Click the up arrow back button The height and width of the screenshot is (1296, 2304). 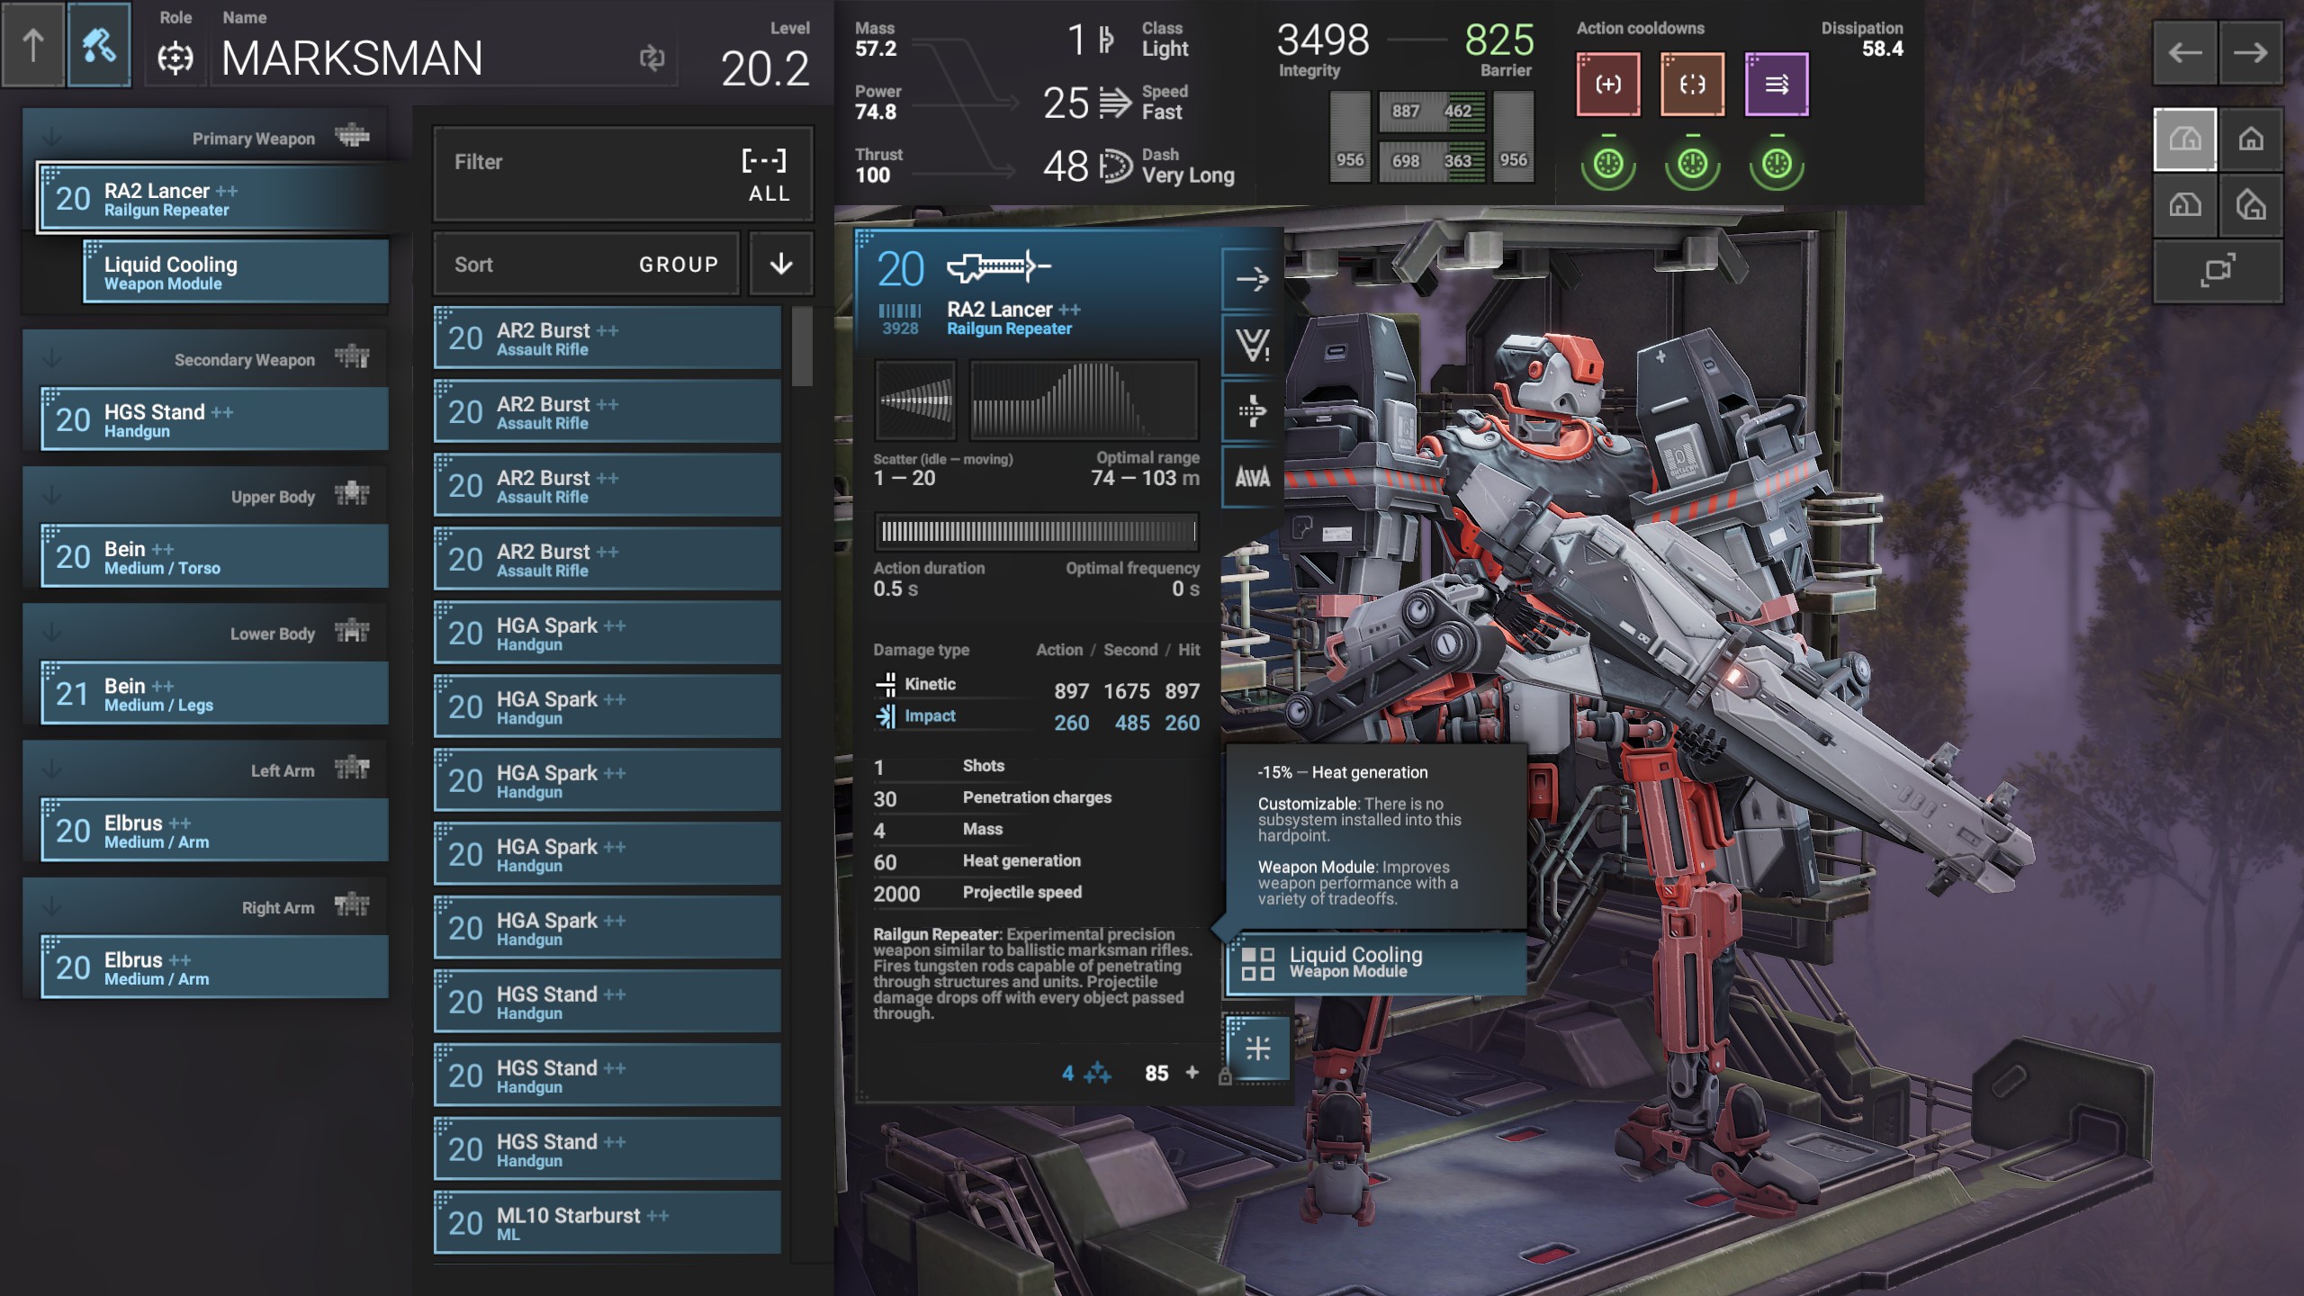(33, 45)
